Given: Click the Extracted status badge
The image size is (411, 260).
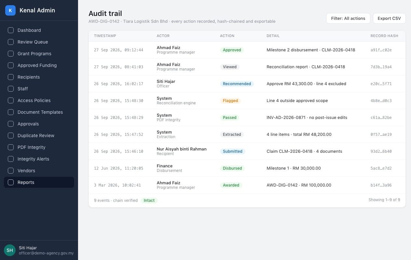Looking at the screenshot, I should tap(232, 135).
